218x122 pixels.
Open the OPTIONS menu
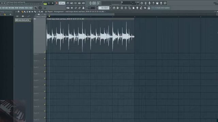pos(21,8)
